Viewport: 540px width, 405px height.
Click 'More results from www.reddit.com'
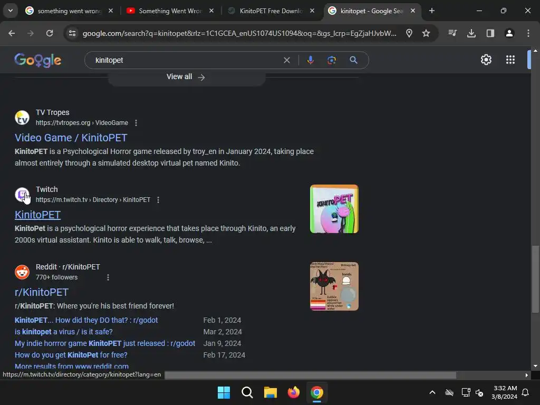tap(72, 367)
